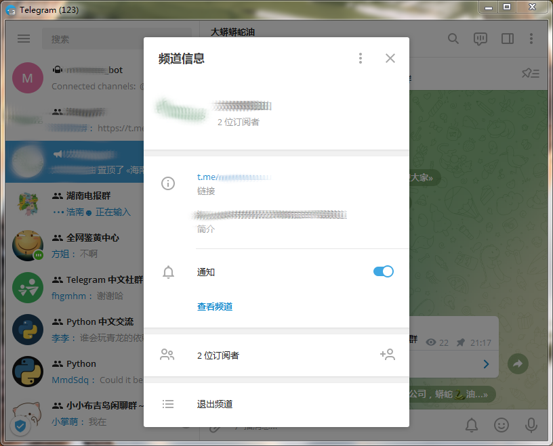Click the blue shield badge icon
The width and height of the screenshot is (553, 446).
pyautogui.click(x=20, y=426)
